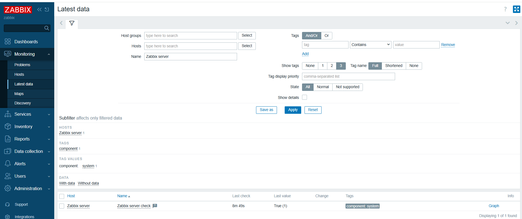Click the Inventory cube icon
This screenshot has height=219, width=522.
pos(8,126)
